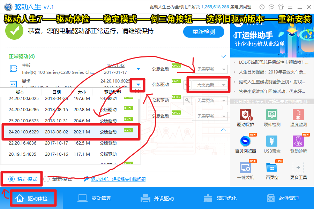Click 无需更新 button for 主板
Image resolution: width=314 pixels, height=209 pixels.
(x=206, y=69)
